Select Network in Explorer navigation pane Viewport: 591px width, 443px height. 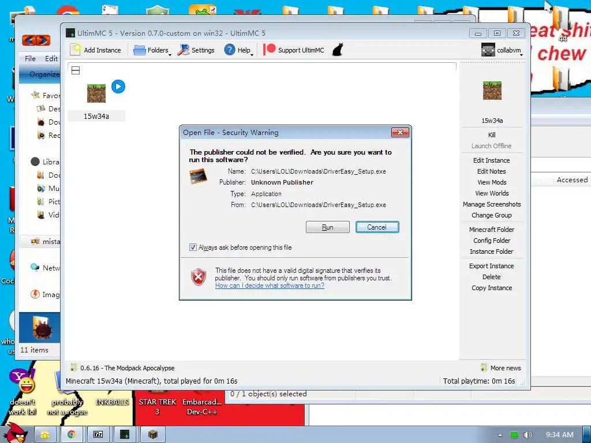click(x=45, y=268)
